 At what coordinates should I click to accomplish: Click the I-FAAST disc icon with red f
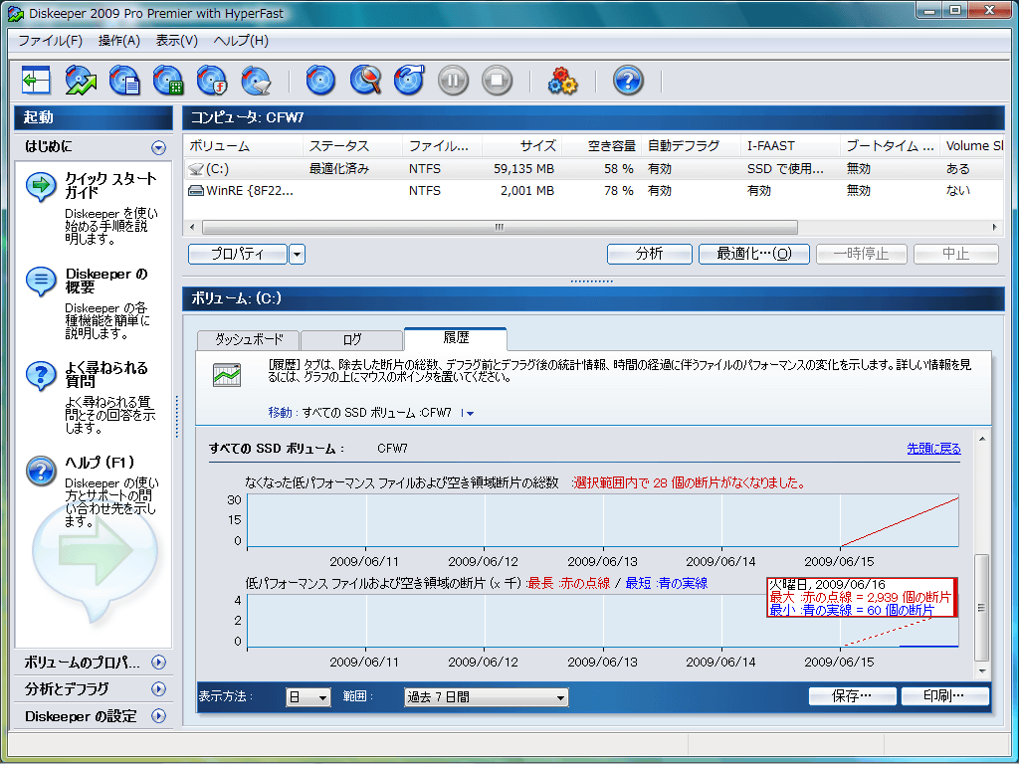tap(213, 81)
